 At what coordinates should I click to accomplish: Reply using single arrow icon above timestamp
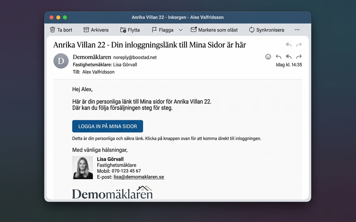(x=278, y=56)
